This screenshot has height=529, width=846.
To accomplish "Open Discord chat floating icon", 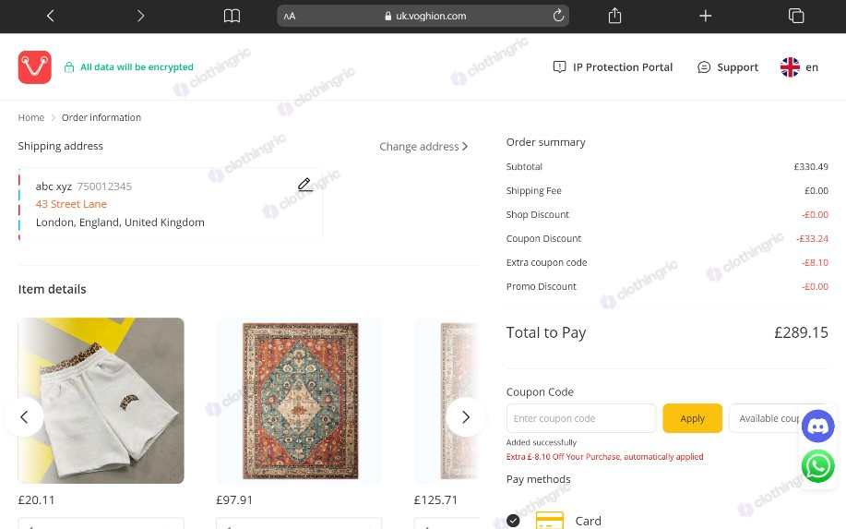I will [818, 427].
